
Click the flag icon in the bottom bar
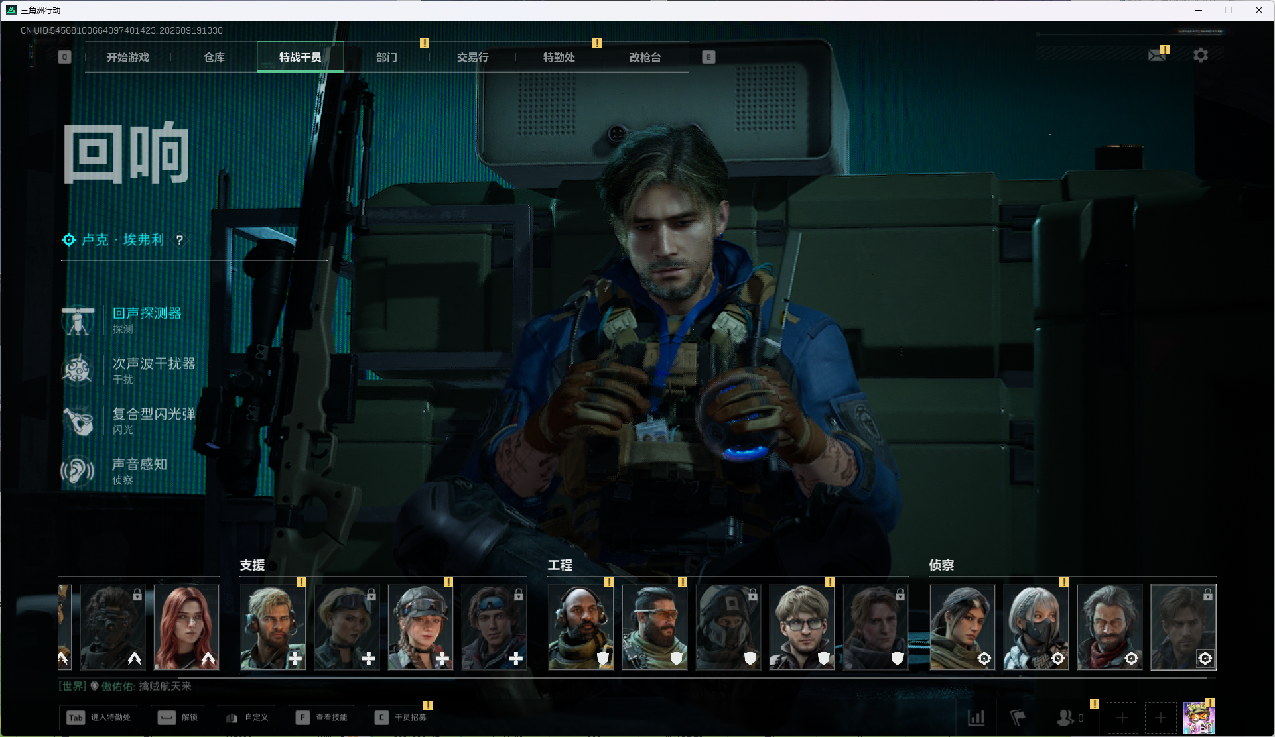[x=1017, y=717]
